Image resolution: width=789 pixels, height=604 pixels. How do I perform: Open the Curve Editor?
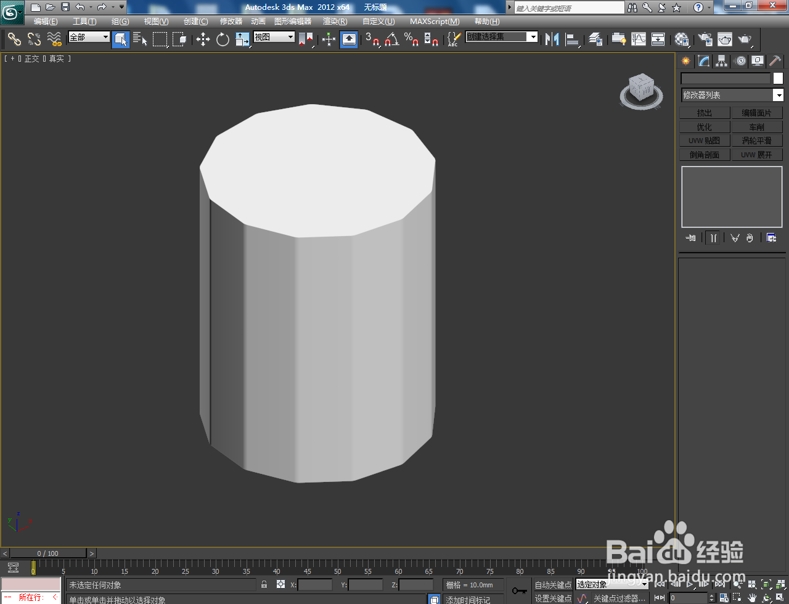tap(639, 39)
